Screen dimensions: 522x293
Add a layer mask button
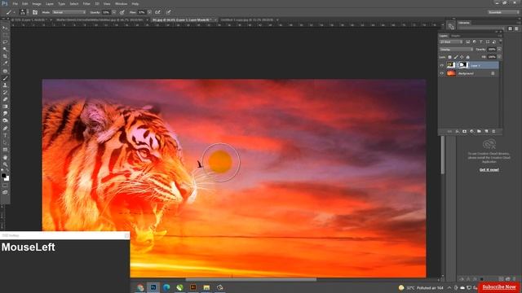click(464, 132)
